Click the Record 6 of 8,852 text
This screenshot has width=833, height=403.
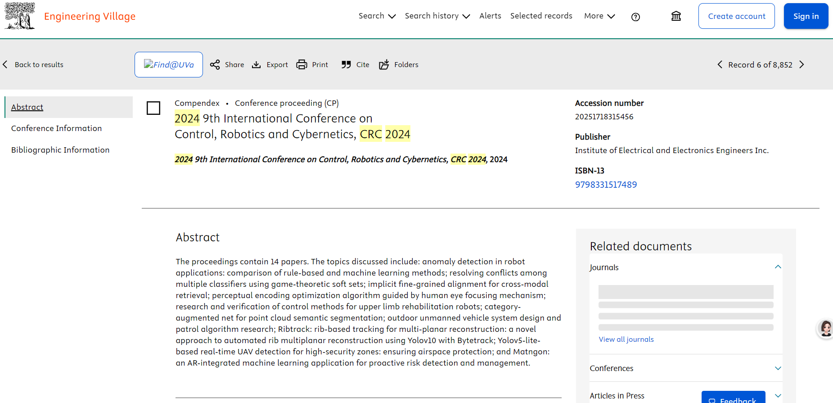coord(760,65)
